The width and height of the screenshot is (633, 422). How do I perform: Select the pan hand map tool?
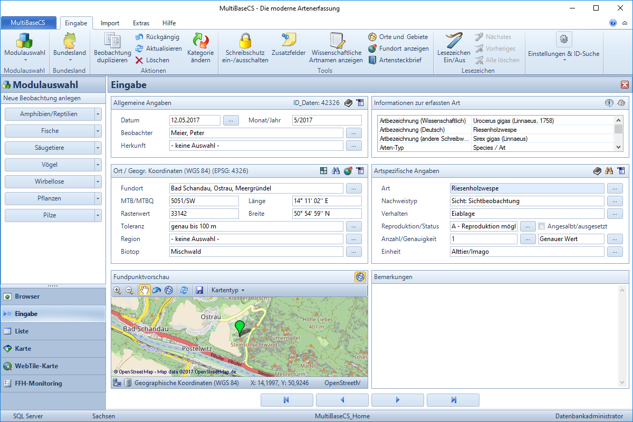pyautogui.click(x=144, y=290)
